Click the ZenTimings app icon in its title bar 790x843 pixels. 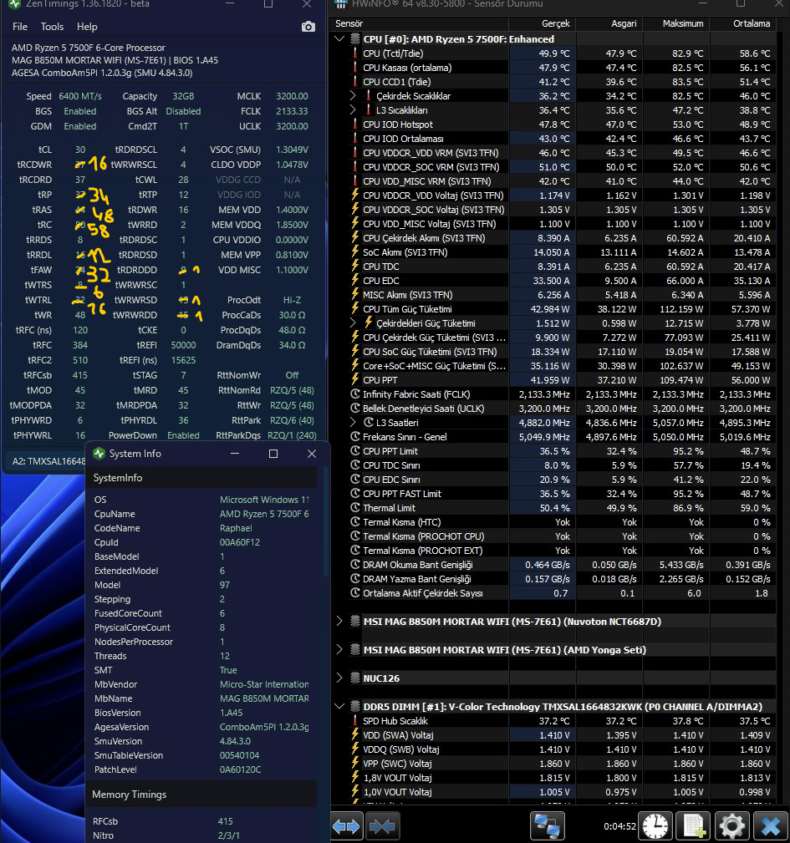coord(14,4)
